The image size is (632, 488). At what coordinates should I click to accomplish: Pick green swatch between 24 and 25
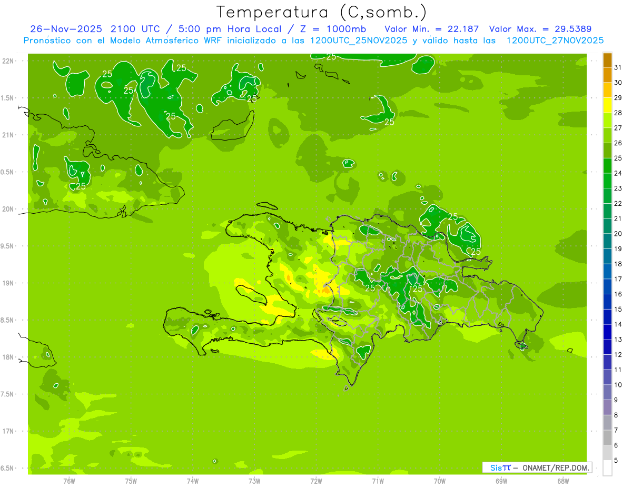pyautogui.click(x=607, y=166)
